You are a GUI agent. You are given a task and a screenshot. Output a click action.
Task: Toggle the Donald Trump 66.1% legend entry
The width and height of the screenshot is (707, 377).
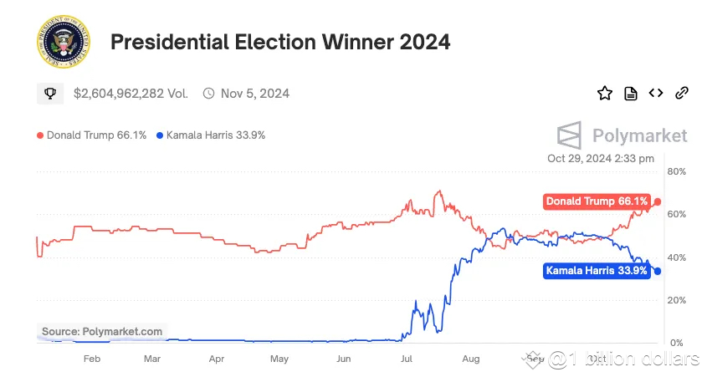[x=91, y=135]
